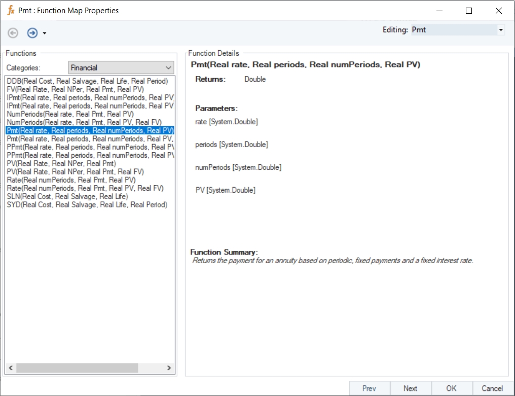515x396 pixels.
Task: Click the back navigation arrow icon
Action: coord(13,33)
